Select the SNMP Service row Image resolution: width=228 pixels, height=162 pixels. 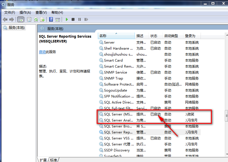[x=115, y=72]
